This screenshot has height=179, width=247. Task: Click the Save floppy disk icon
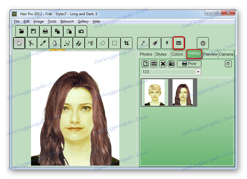click(33, 31)
